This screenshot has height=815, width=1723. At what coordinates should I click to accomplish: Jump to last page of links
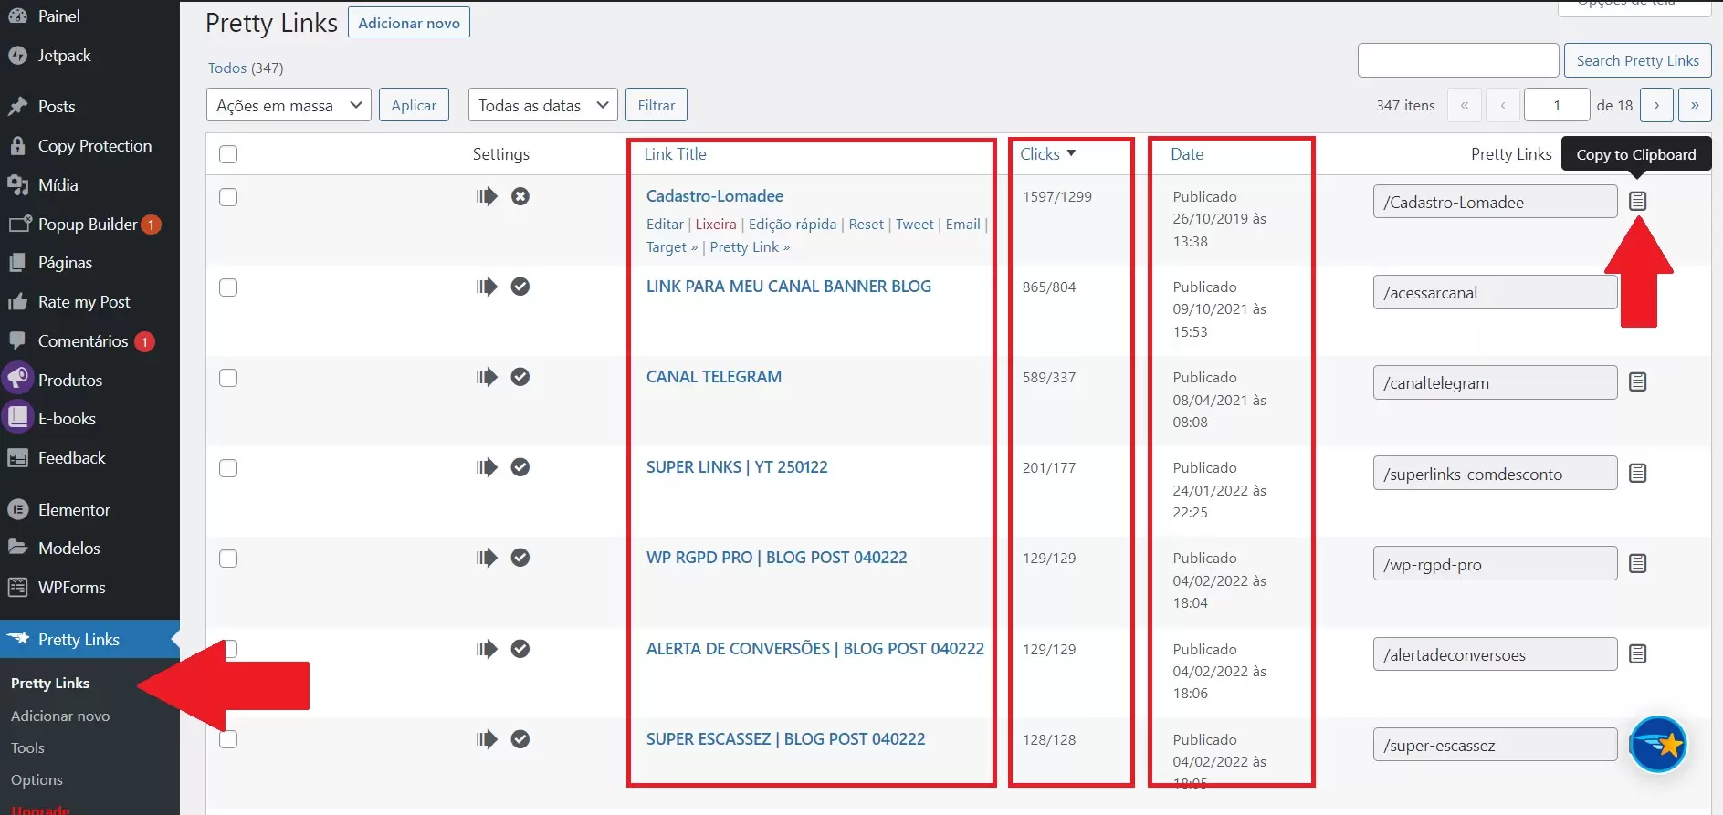point(1695,105)
